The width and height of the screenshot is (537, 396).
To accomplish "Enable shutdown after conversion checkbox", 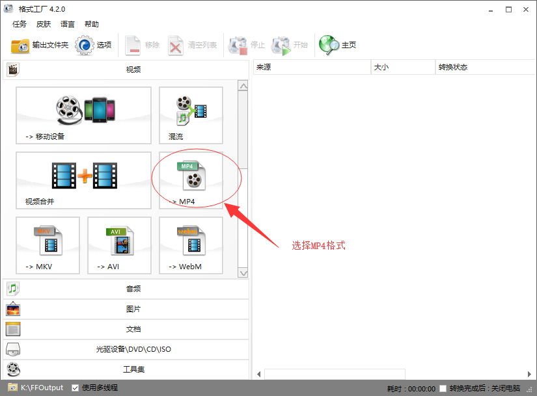I will pos(443,388).
